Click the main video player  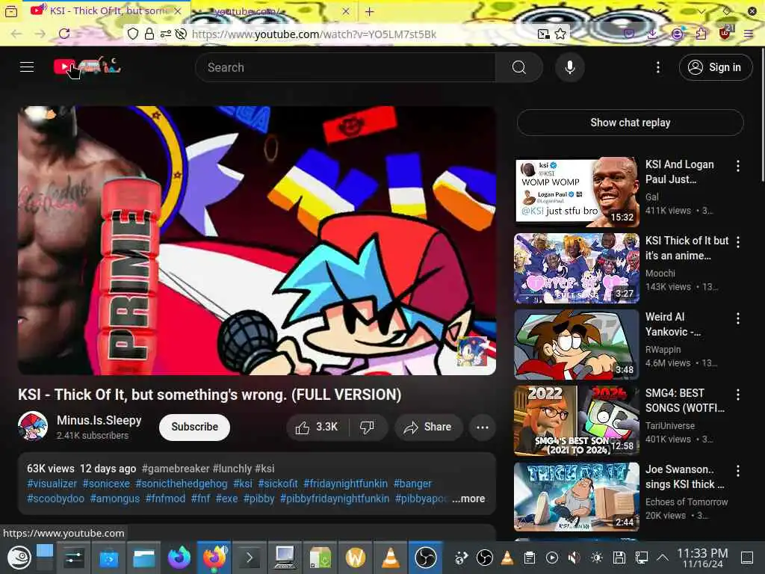[257, 240]
